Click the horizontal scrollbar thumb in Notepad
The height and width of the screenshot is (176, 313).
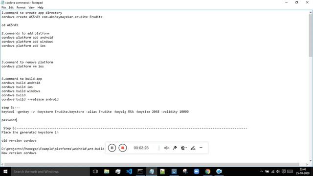[152, 164]
